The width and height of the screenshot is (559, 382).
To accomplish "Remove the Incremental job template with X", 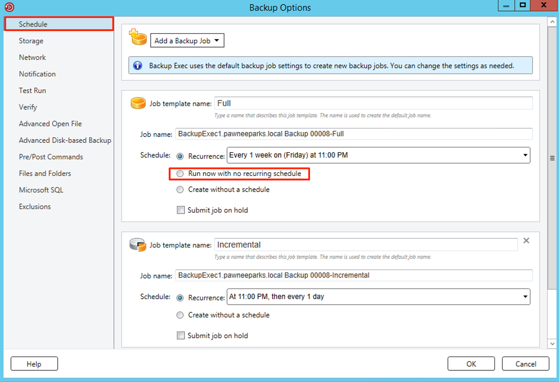I will (526, 240).
